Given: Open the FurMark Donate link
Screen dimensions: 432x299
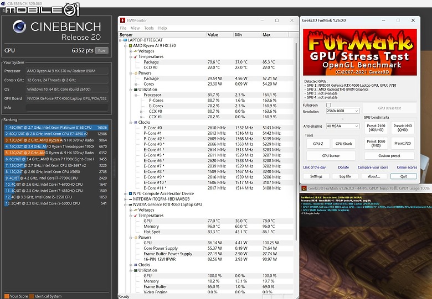Looking at the screenshot, I should click(x=343, y=167).
